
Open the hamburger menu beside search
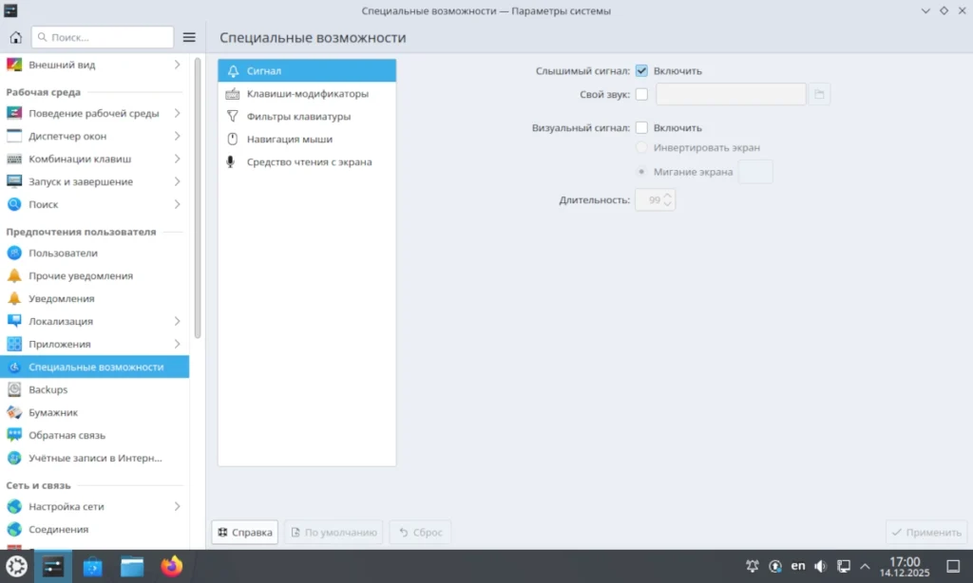[x=189, y=37]
